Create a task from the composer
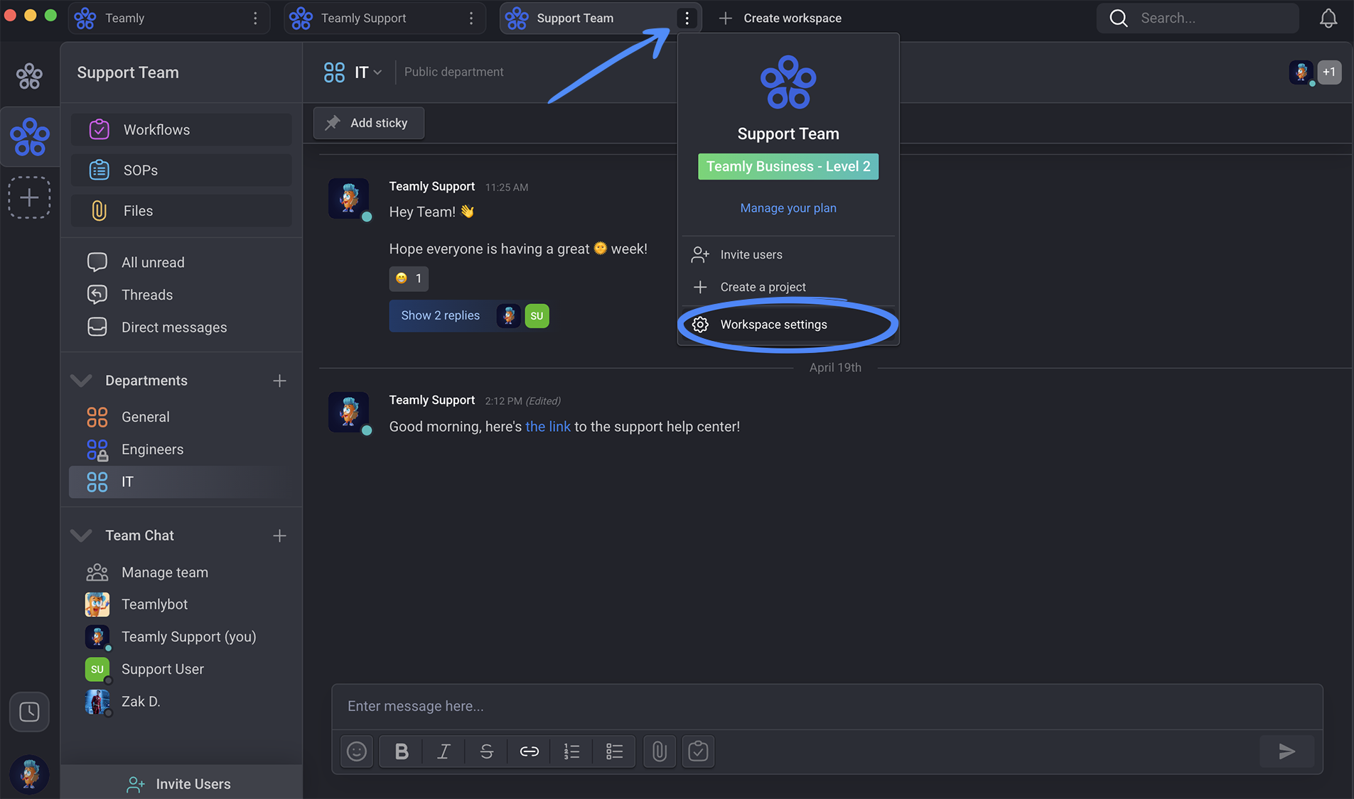This screenshot has height=799, width=1354. pos(698,751)
